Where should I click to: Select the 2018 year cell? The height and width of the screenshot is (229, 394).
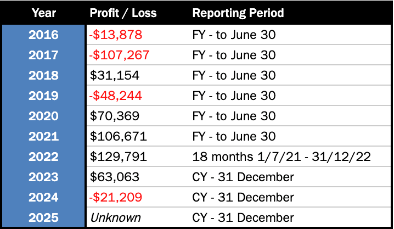(44, 76)
